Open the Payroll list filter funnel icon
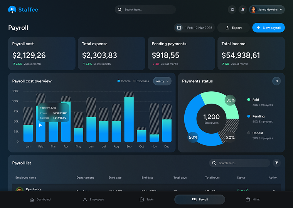The width and height of the screenshot is (293, 208). 276,163
